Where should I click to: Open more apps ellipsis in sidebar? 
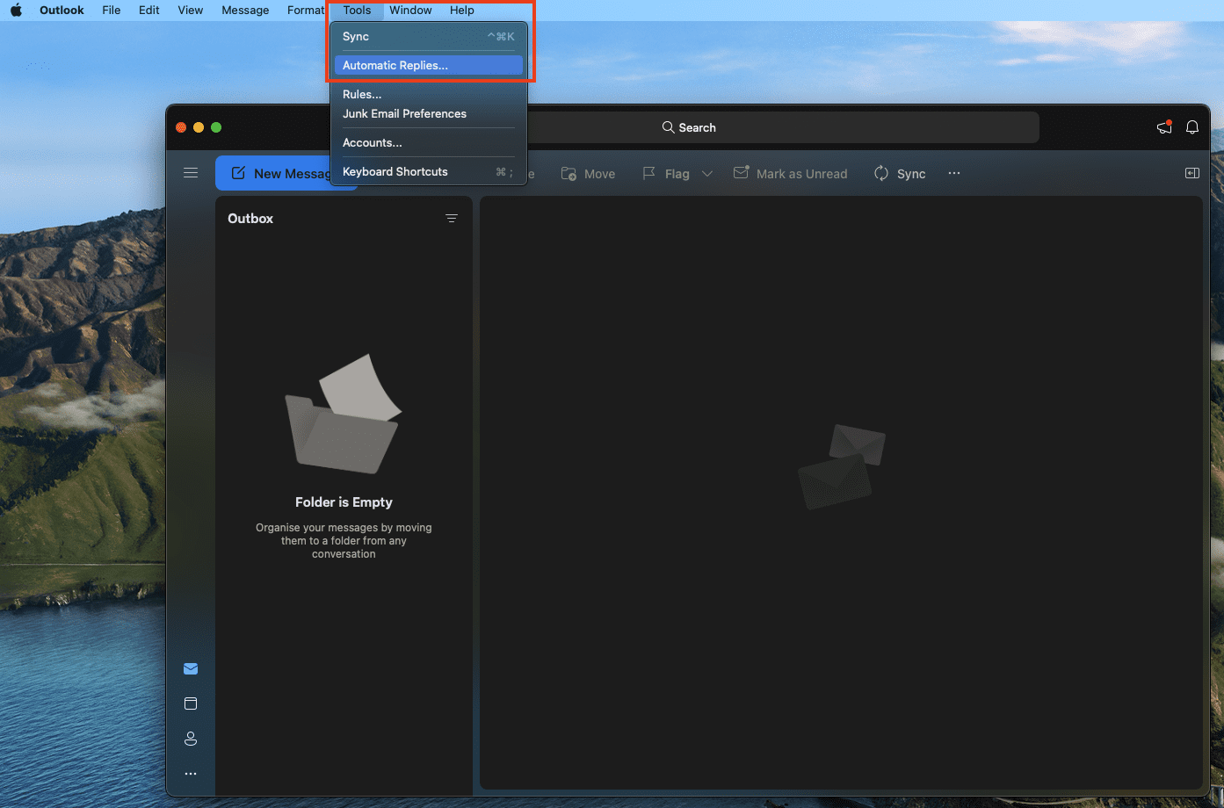tap(191, 774)
